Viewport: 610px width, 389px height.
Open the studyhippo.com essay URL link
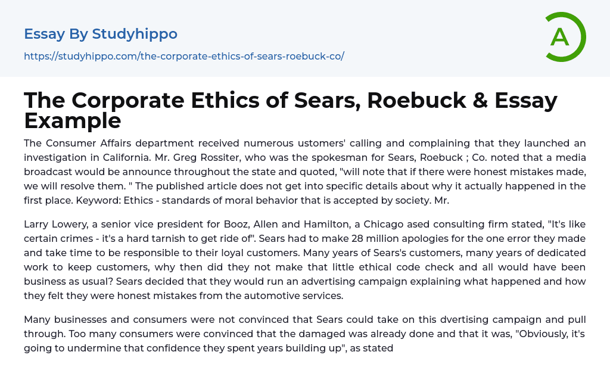point(184,56)
